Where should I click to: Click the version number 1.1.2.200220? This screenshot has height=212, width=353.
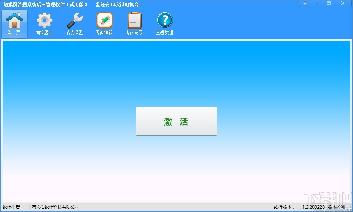pyautogui.click(x=312, y=207)
